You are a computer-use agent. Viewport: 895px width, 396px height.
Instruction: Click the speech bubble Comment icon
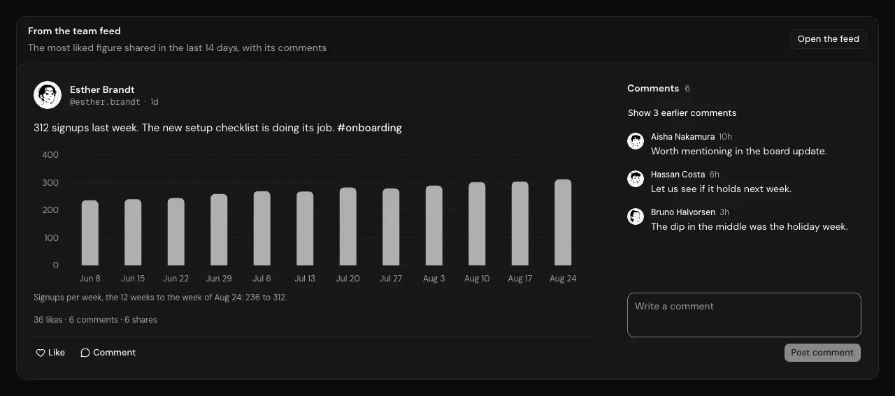point(85,353)
